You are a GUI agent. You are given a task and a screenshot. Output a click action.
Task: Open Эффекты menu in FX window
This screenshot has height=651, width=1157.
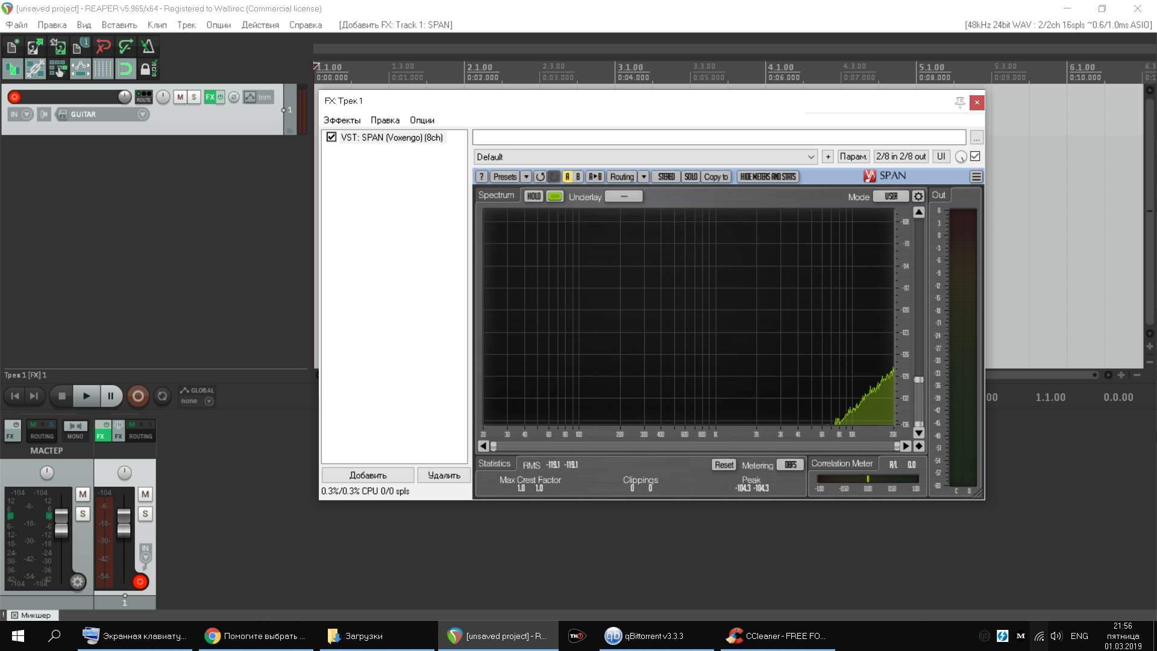[342, 120]
